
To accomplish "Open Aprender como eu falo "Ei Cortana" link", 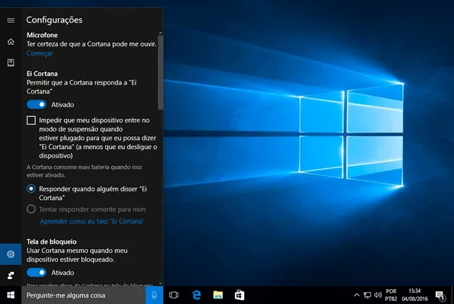I will (92, 222).
